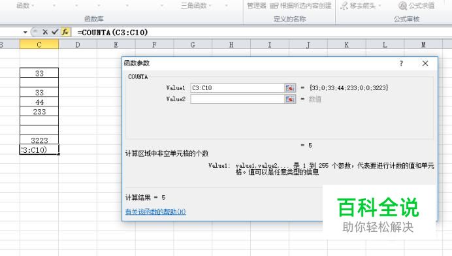This screenshot has height=256, width=452.
Task: Open the 三角函数 dropdown in the ribbon
Action: (x=196, y=5)
